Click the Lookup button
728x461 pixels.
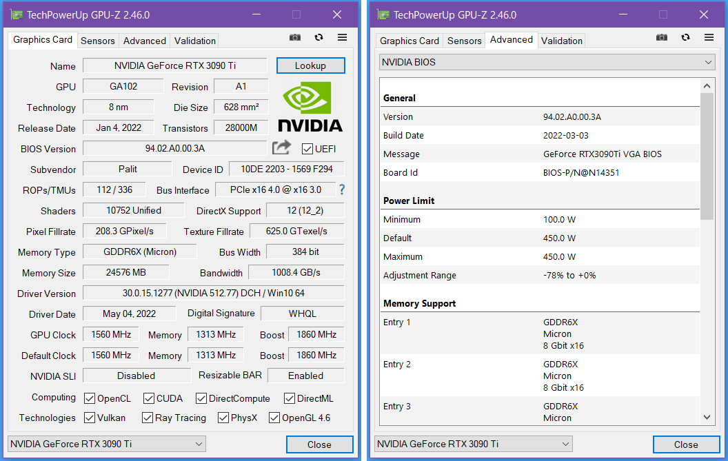click(x=311, y=65)
